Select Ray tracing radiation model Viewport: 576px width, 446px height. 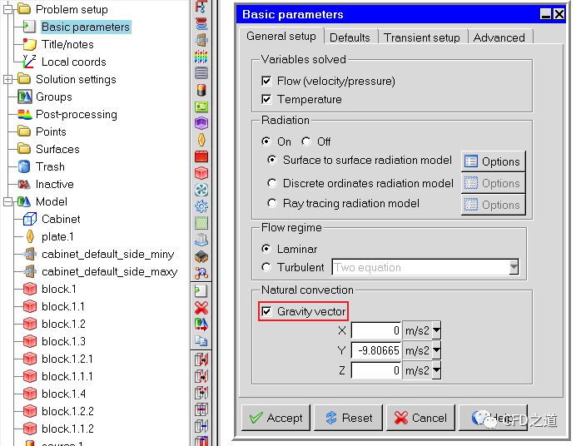coord(272,203)
